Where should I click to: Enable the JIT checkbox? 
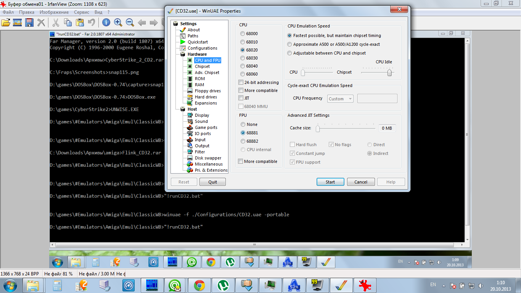point(241,98)
